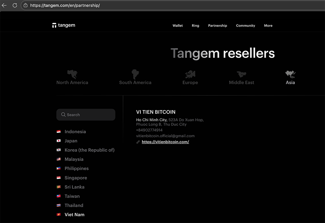Select Japan in the country list
Viewport: 325px width, 223px height.
(71, 141)
